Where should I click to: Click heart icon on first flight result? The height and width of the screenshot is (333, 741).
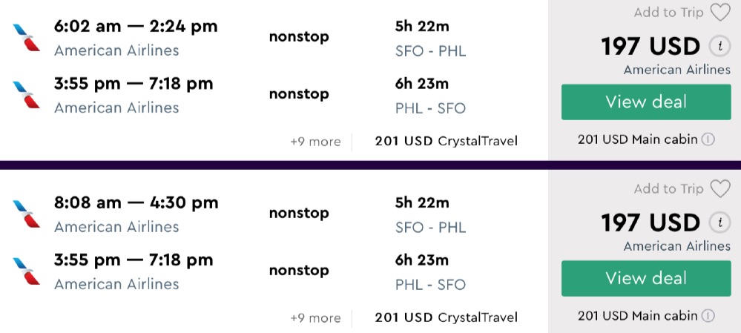point(719,13)
